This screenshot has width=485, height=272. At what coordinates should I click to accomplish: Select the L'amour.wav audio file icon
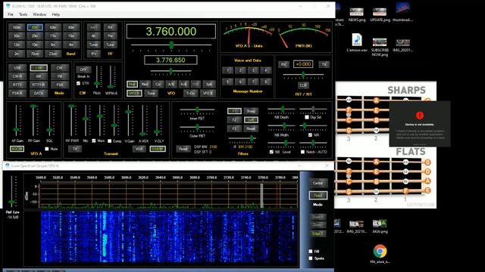click(x=357, y=43)
